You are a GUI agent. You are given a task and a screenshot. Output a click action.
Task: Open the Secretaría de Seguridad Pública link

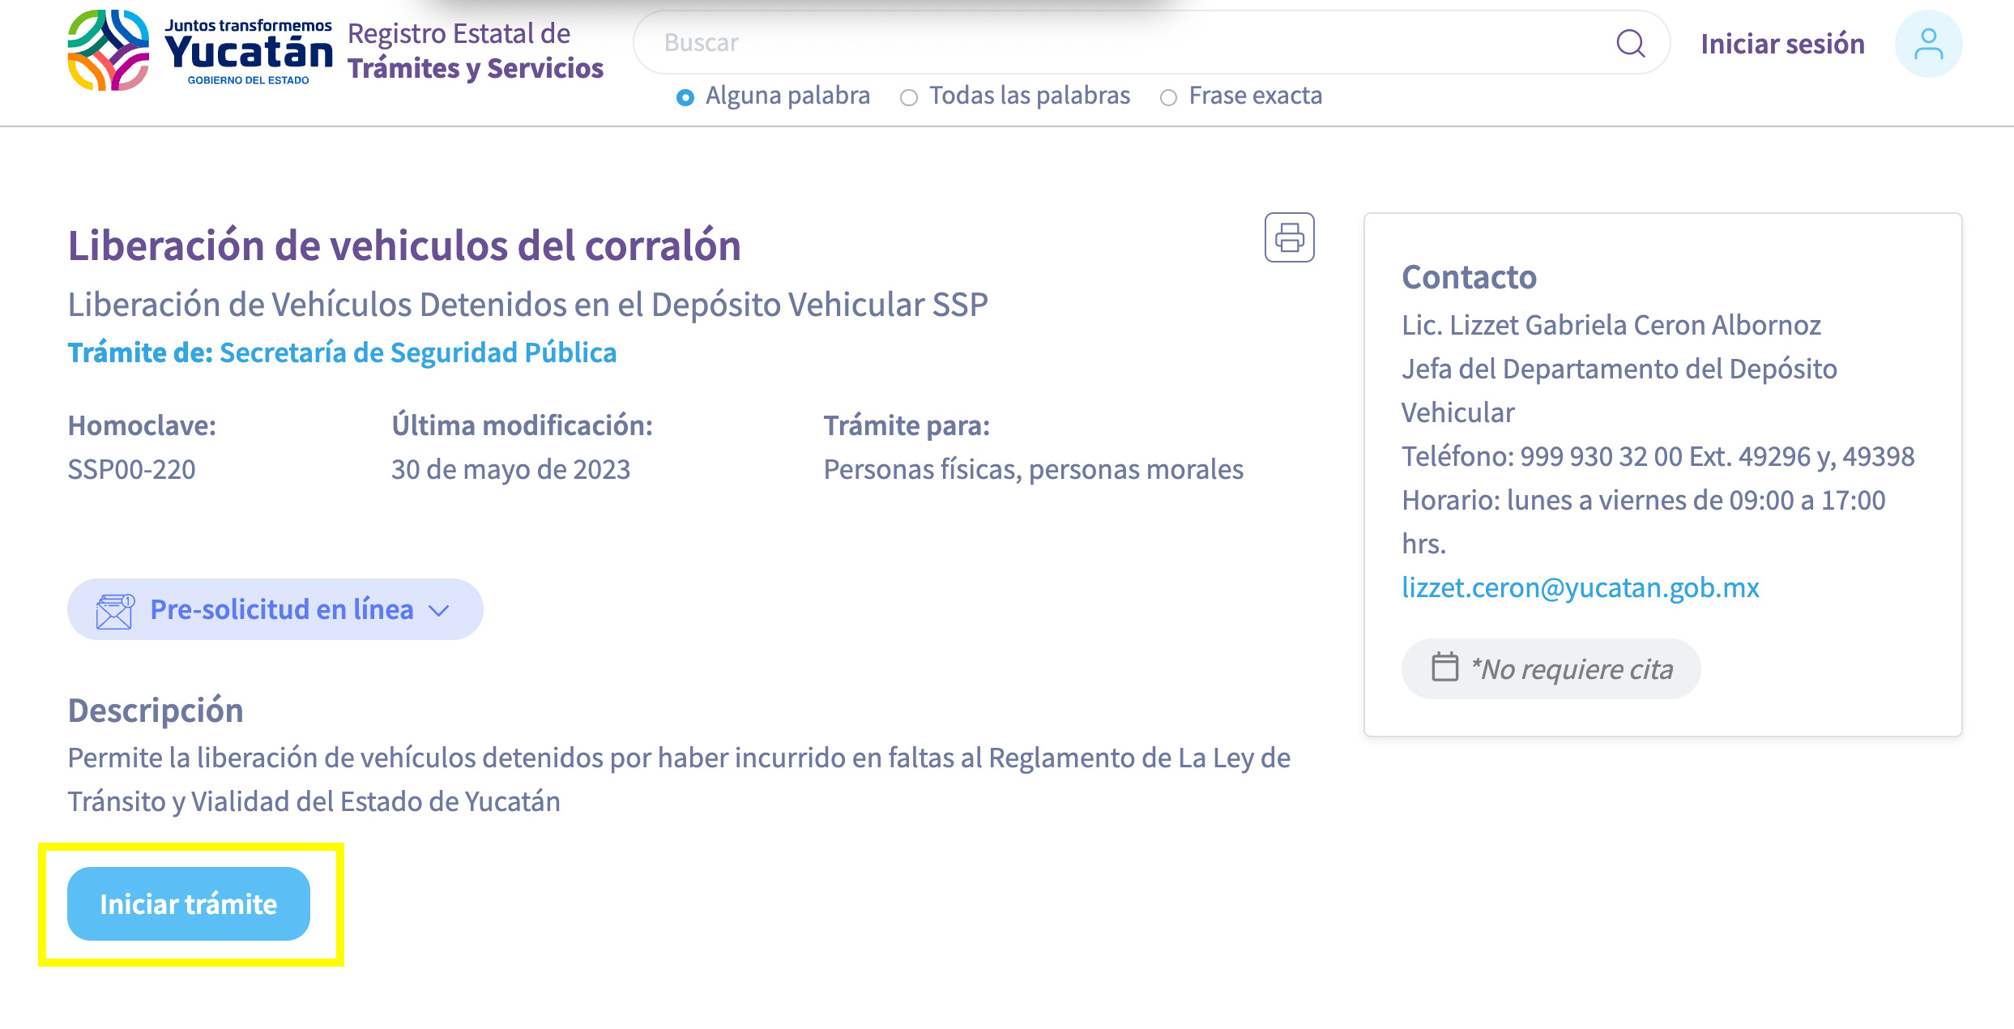[x=418, y=352]
